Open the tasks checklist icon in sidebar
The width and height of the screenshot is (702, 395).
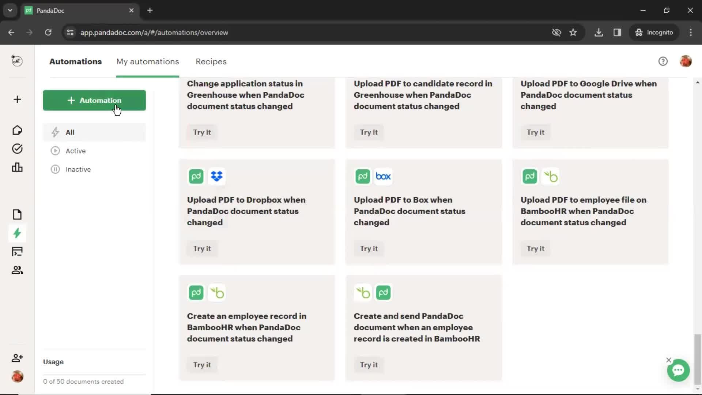click(17, 148)
